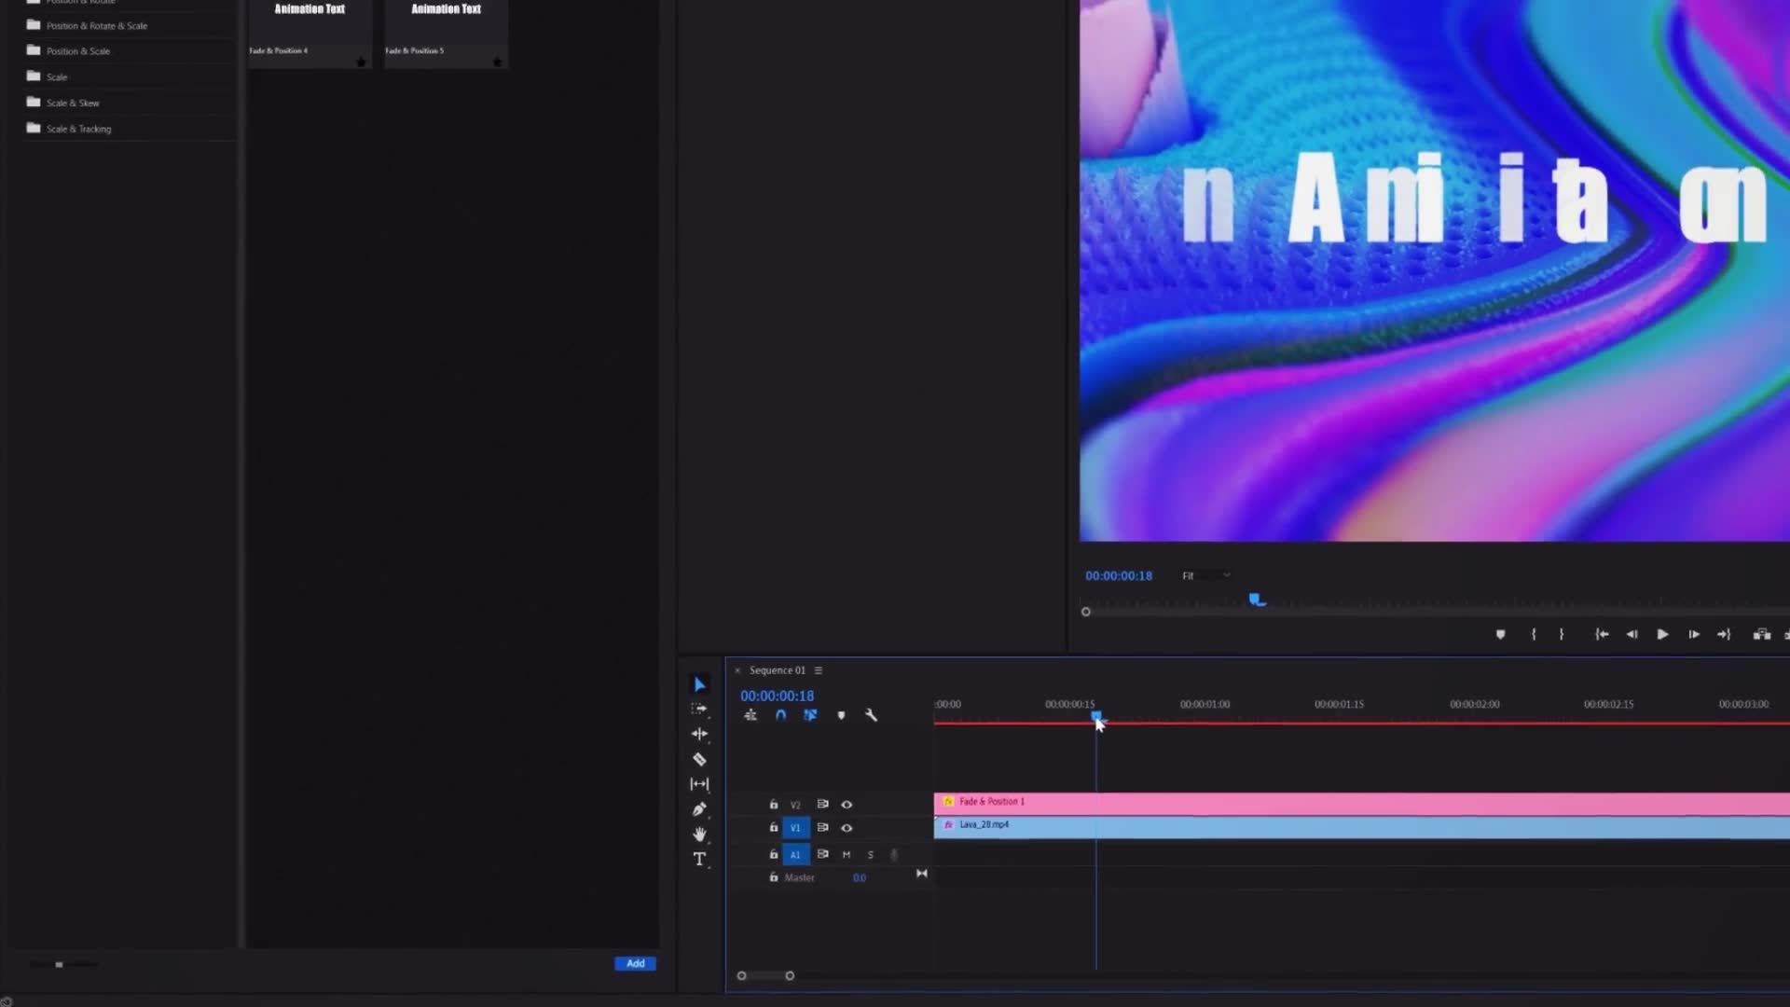Target the V2 track header
Screen dimensions: 1790x1007
795,805
